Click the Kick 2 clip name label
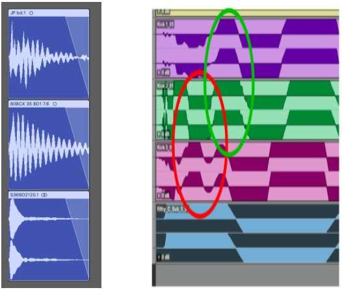342x290 pixels. 165,86
